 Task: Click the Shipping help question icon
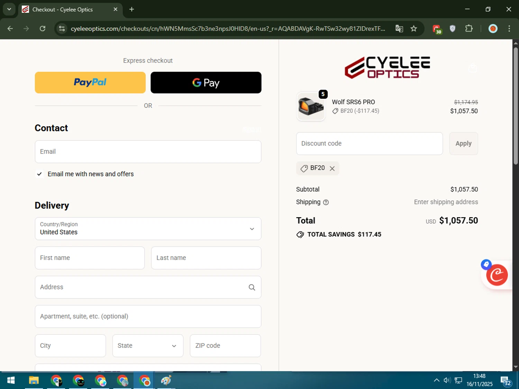click(326, 202)
